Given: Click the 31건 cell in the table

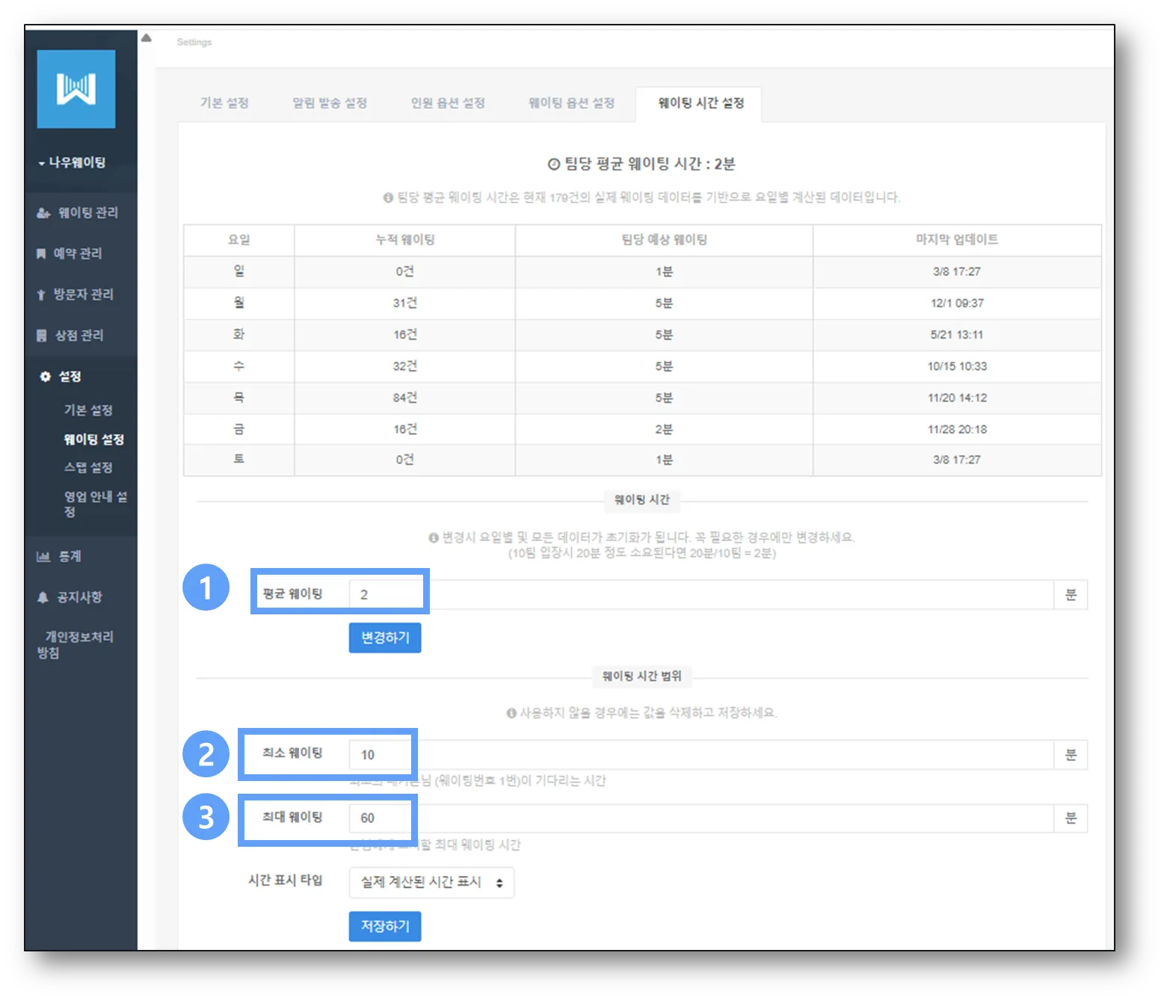Looking at the screenshot, I should point(404,303).
